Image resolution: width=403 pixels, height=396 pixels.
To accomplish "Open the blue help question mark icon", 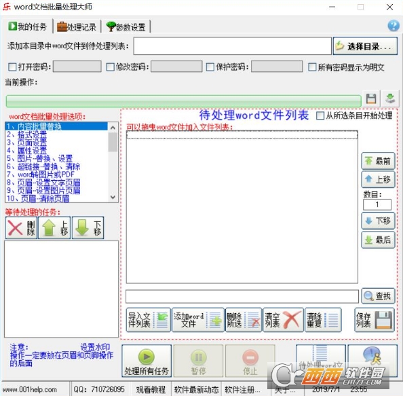I will pos(394,26).
